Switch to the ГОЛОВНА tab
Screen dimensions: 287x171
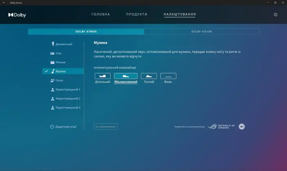pyautogui.click(x=101, y=14)
